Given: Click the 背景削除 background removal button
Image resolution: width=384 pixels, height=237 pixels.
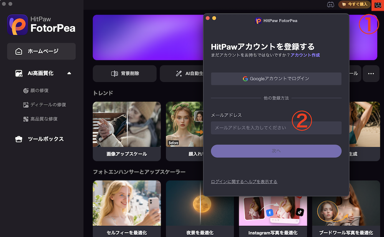Looking at the screenshot, I should tap(125, 73).
